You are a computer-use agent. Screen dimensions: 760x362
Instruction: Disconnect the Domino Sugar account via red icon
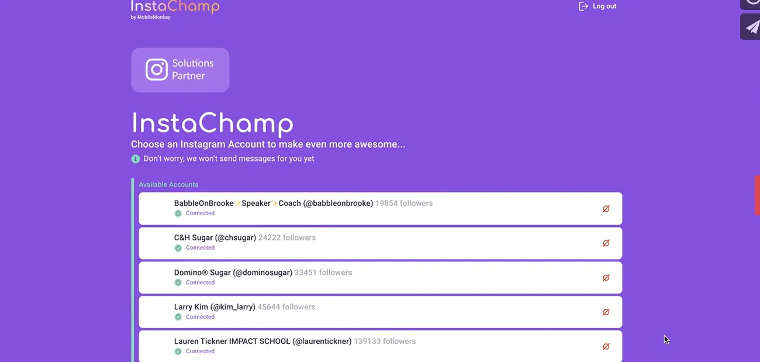pyautogui.click(x=606, y=278)
